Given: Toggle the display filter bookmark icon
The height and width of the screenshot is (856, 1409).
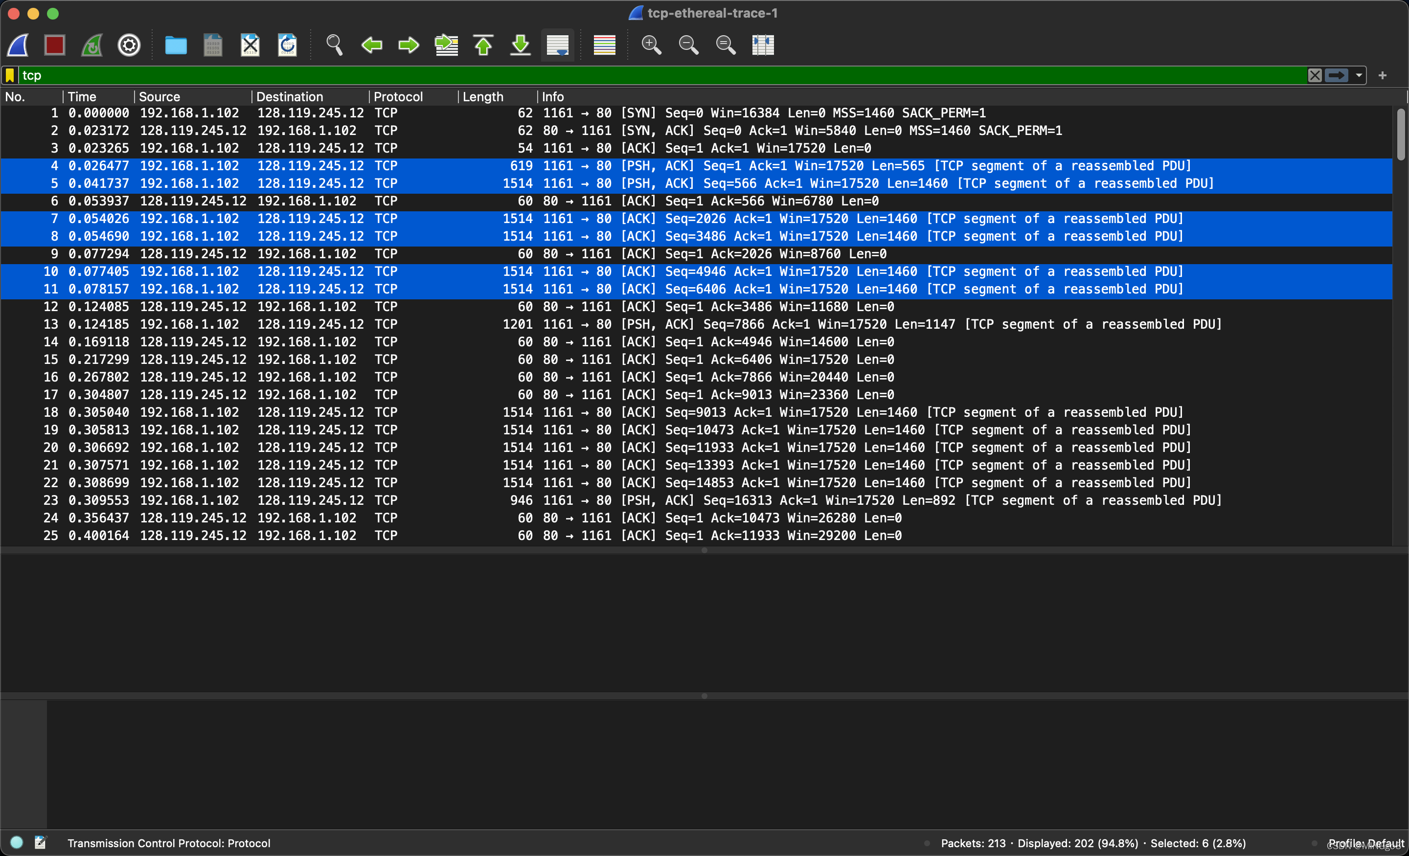Looking at the screenshot, I should pos(10,75).
